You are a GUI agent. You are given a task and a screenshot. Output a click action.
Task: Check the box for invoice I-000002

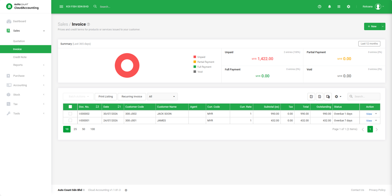click(70, 113)
